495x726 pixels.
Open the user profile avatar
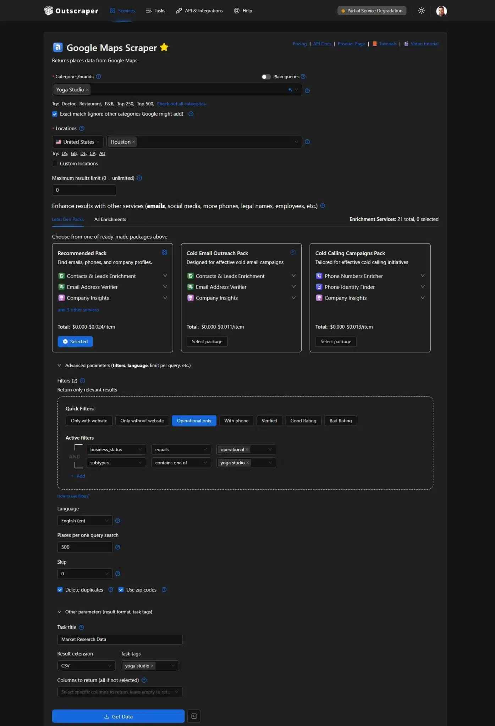point(441,11)
